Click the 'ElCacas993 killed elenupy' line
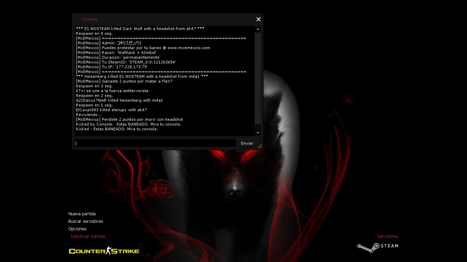467x262 pixels. (111, 110)
